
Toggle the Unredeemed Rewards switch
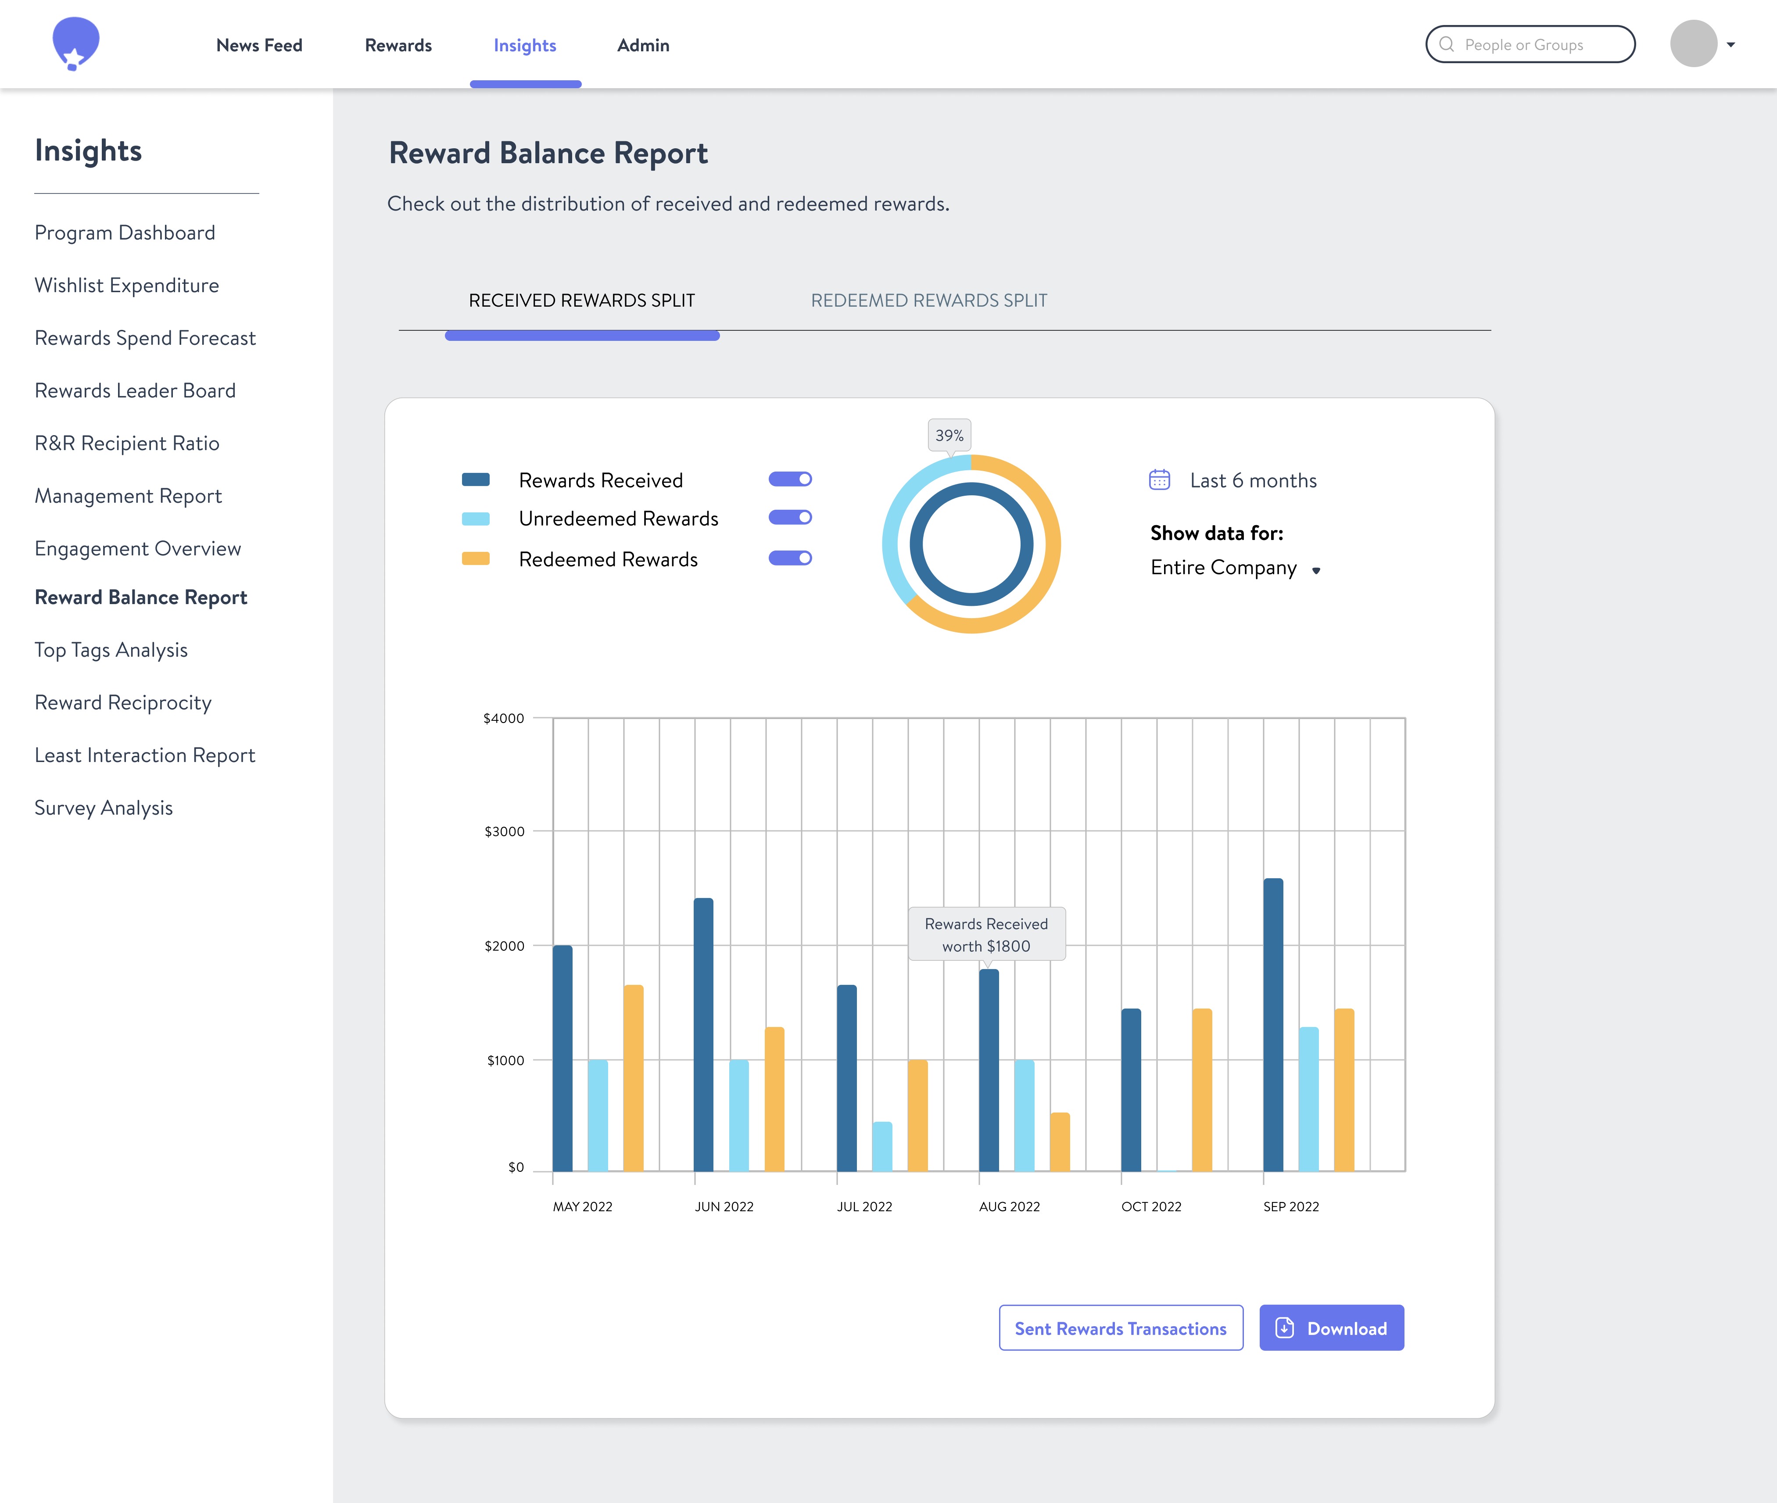pos(790,518)
